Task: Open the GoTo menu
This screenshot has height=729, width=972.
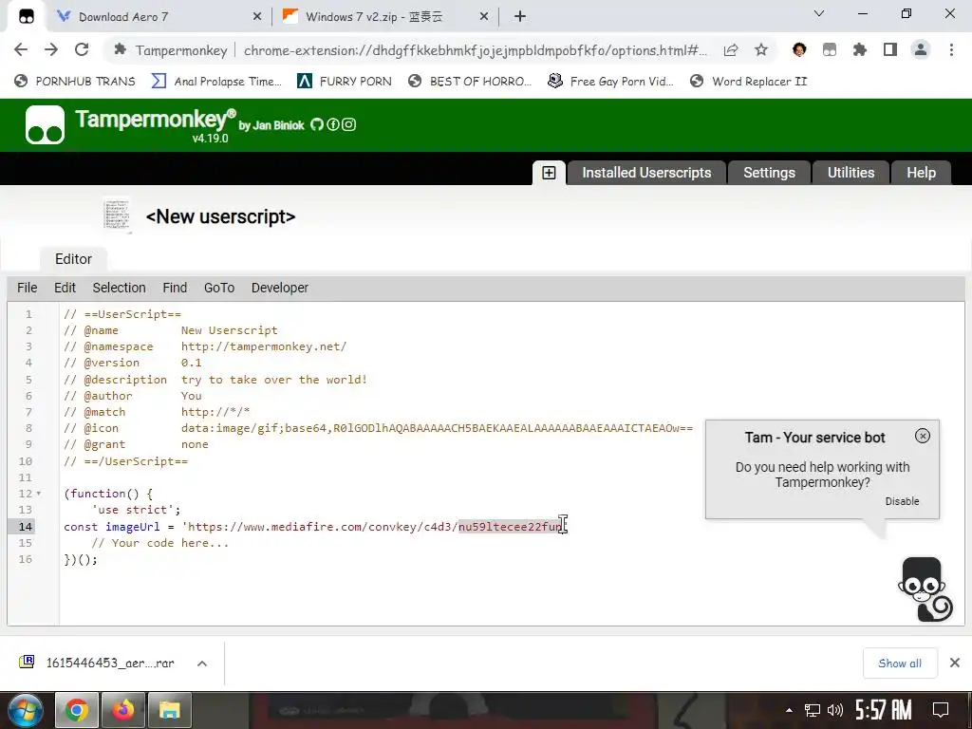Action: (219, 289)
